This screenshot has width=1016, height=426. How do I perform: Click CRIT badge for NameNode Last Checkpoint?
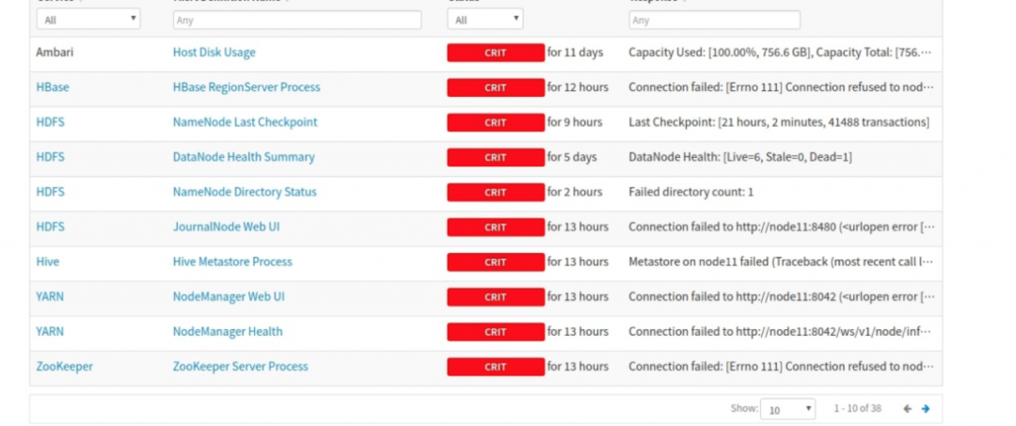coord(496,123)
